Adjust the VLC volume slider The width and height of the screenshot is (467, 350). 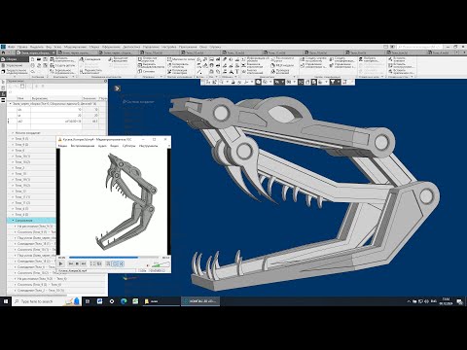pos(161,264)
